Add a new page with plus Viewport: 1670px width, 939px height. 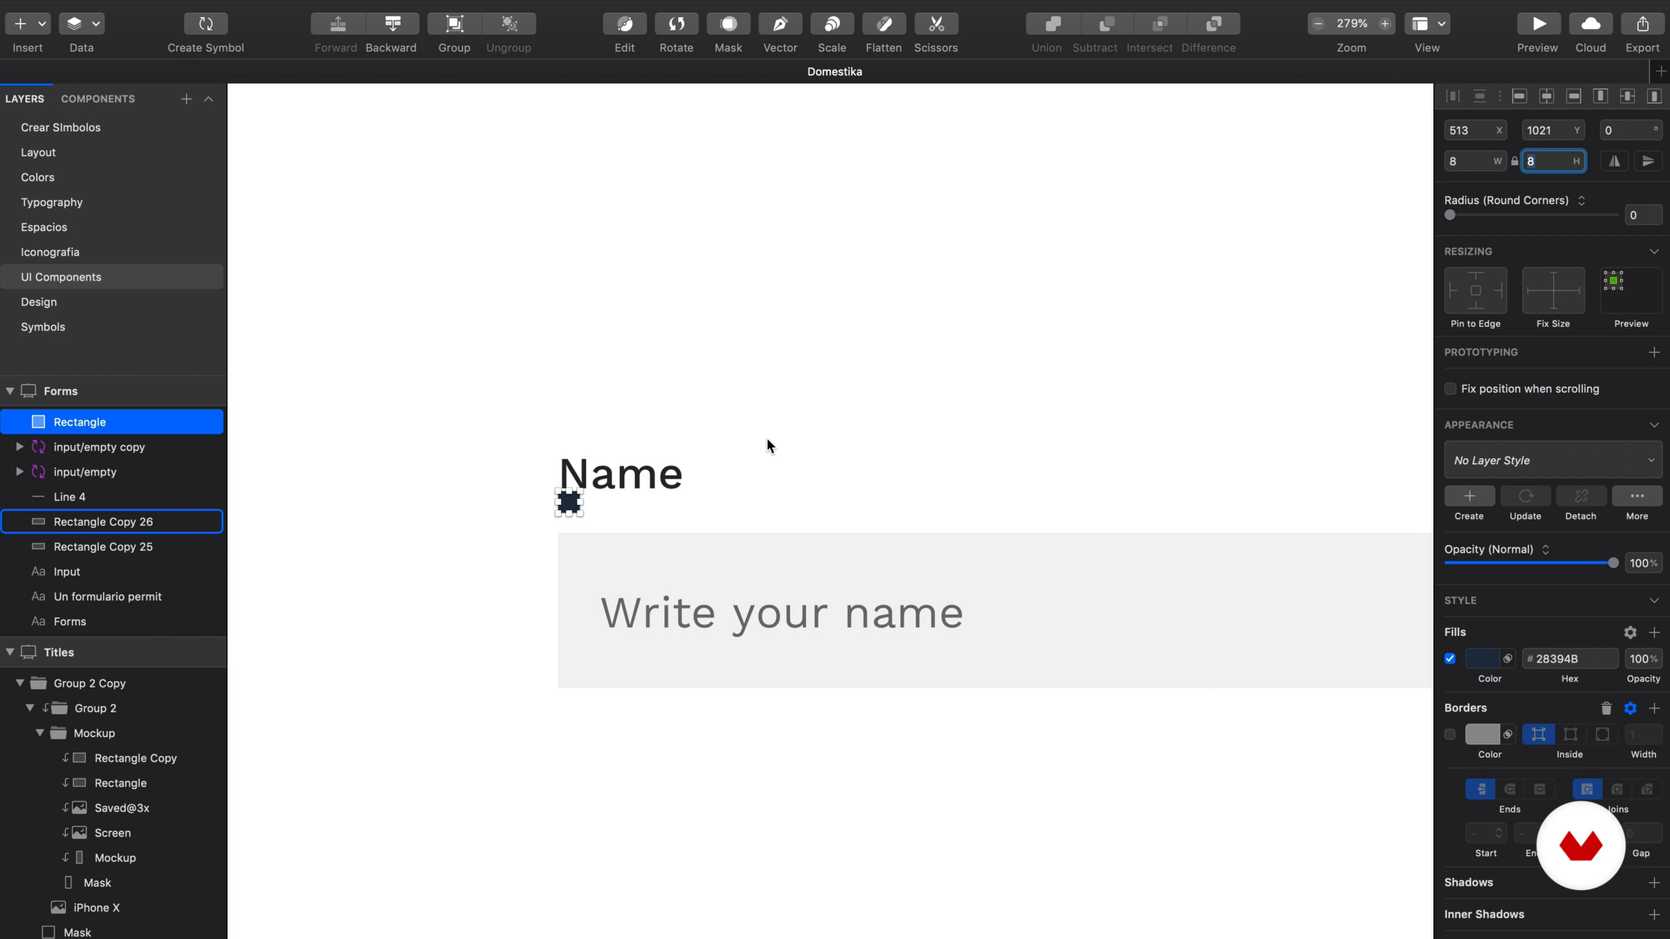click(x=186, y=99)
